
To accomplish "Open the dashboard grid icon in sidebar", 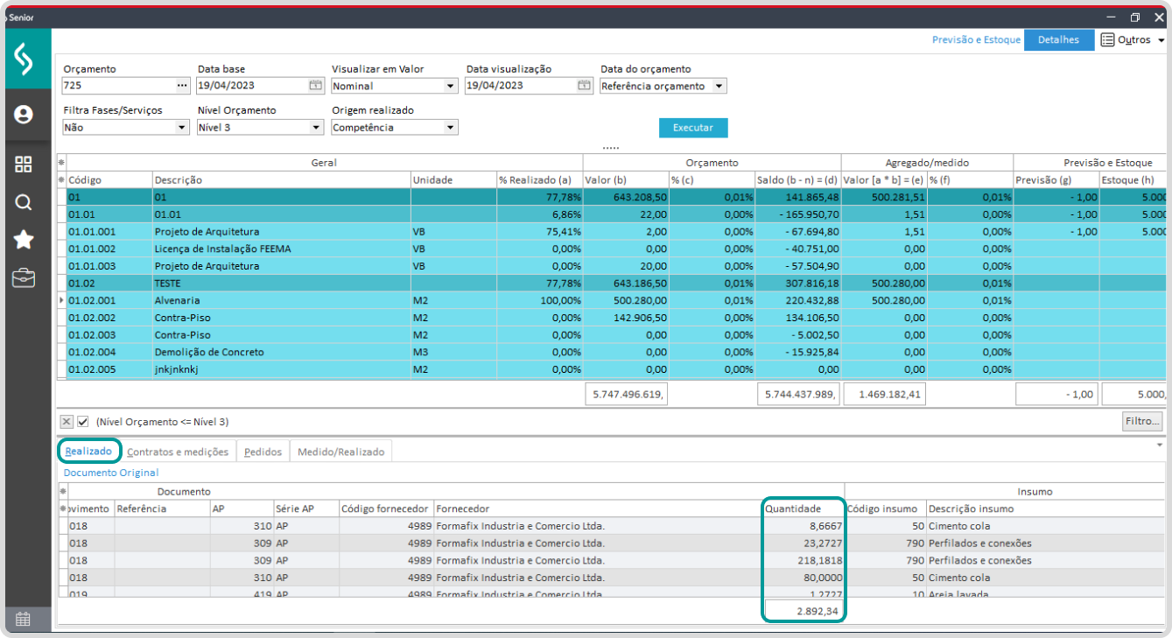I will 24,165.
